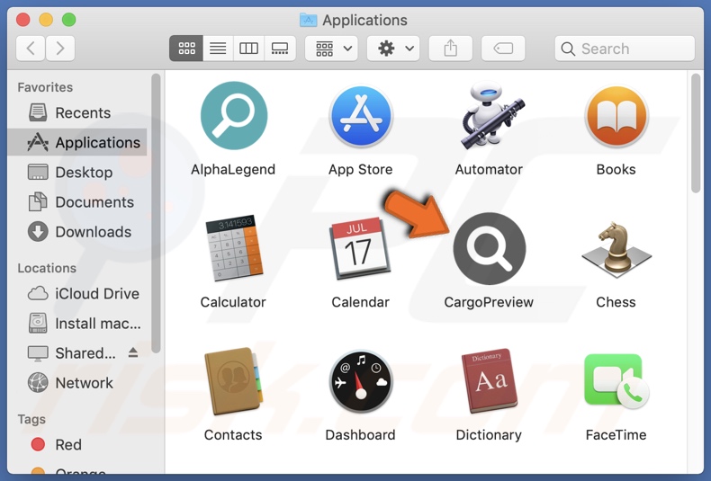Open the Calendar app
711x481 pixels.
(361, 248)
